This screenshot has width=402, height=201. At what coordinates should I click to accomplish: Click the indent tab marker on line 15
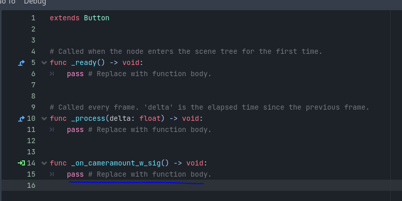[52, 174]
